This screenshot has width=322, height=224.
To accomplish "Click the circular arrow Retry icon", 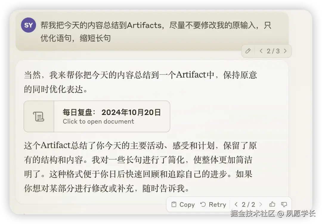I will 203,204.
